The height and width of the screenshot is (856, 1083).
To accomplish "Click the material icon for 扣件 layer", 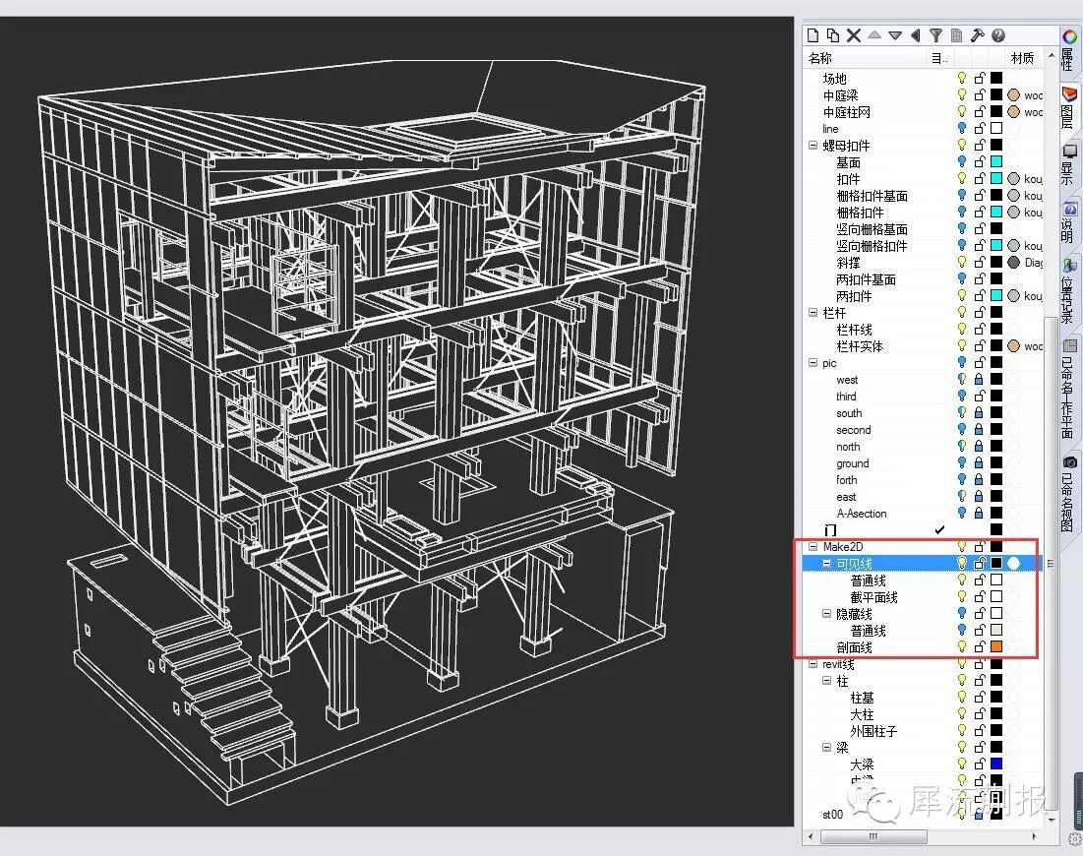I will click(x=1013, y=179).
